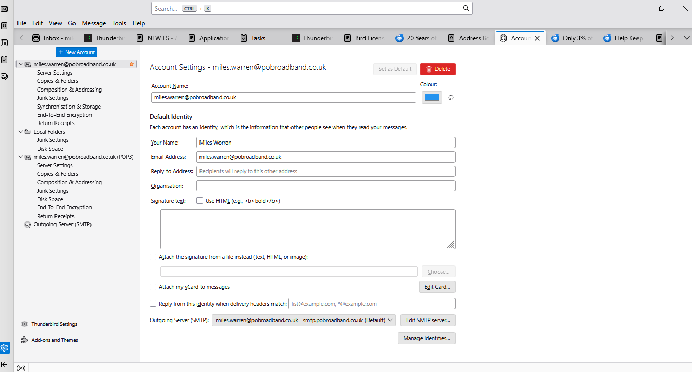Click the connection status icon in status bar
The height and width of the screenshot is (372, 692).
[21, 368]
